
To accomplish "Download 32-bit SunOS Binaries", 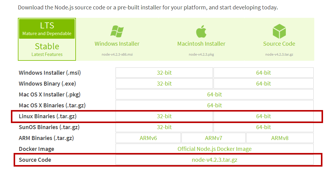I will point(164,127).
